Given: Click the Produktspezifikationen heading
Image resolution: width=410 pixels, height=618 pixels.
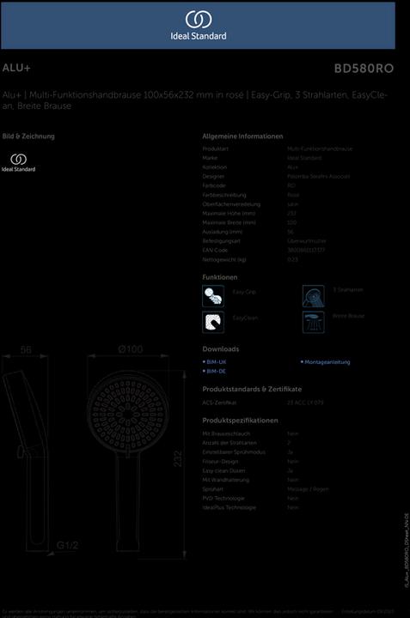Looking at the screenshot, I should tap(240, 421).
